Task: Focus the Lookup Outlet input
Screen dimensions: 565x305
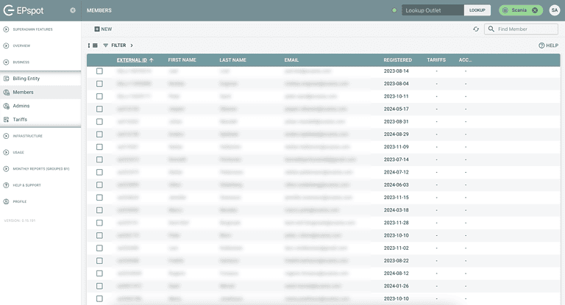Action: (x=433, y=10)
